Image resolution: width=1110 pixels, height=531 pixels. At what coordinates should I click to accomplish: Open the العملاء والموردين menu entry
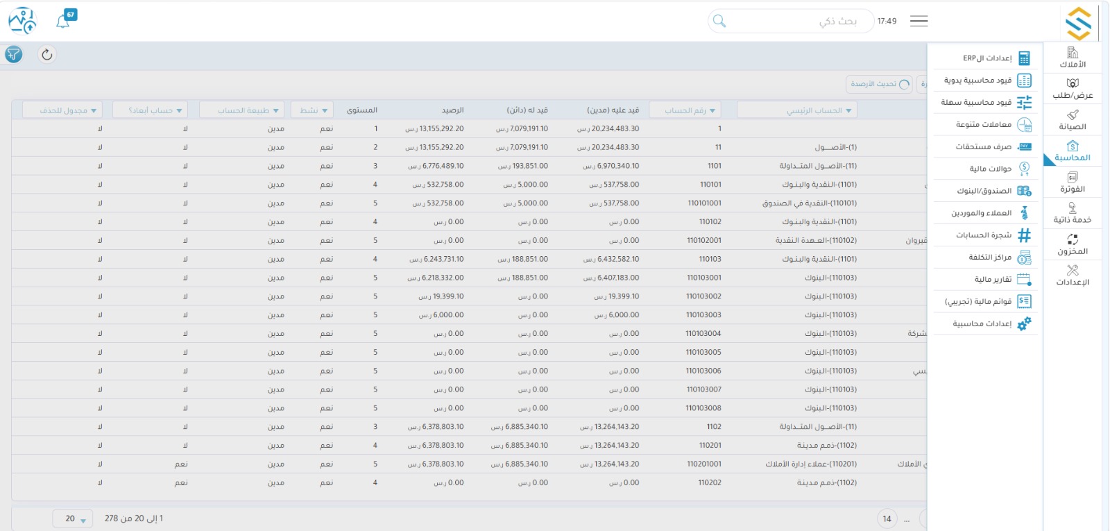986,213
